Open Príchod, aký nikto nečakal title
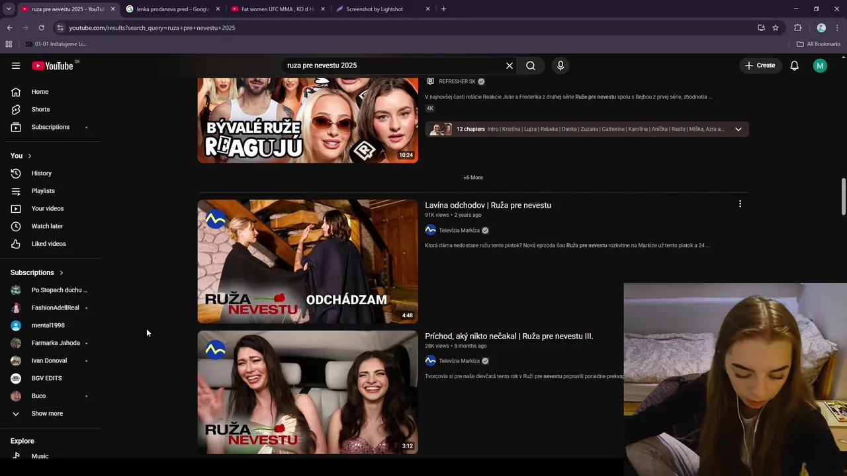Viewport: 847px width, 476px height. coord(509,336)
